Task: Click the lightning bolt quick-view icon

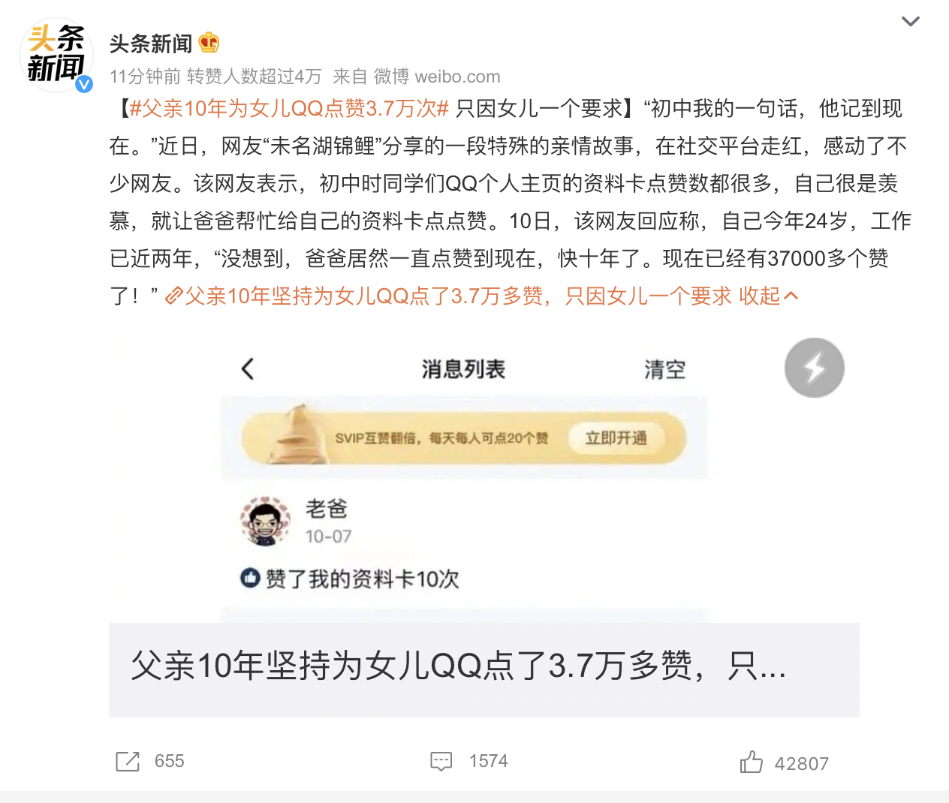Action: (815, 368)
